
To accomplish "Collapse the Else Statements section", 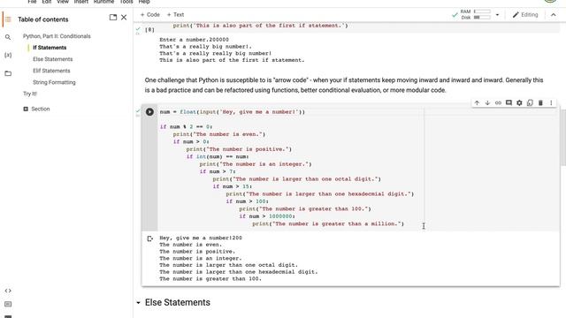I will pyautogui.click(x=138, y=302).
